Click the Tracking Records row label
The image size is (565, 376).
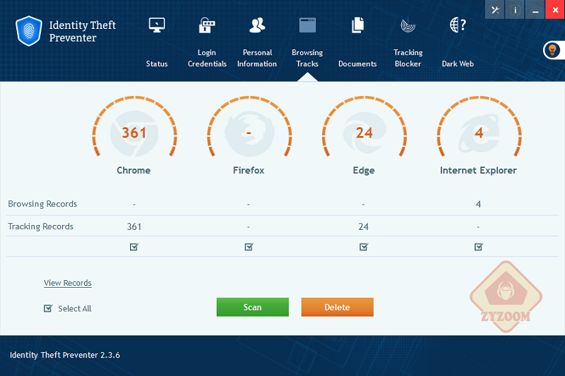click(x=41, y=226)
